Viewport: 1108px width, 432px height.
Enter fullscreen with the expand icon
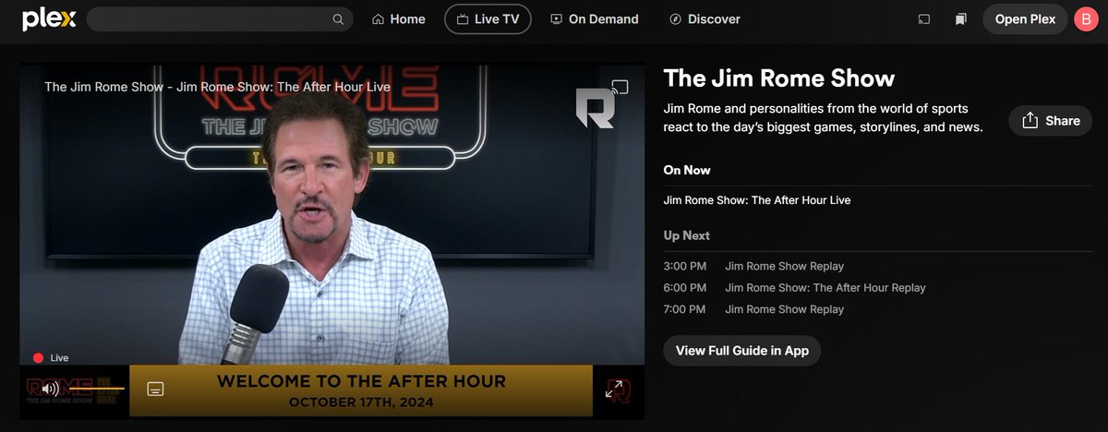point(614,390)
